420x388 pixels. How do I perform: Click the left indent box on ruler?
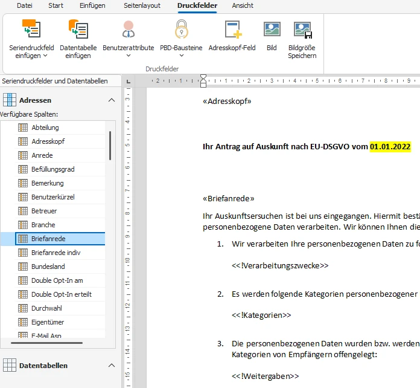coord(203,85)
